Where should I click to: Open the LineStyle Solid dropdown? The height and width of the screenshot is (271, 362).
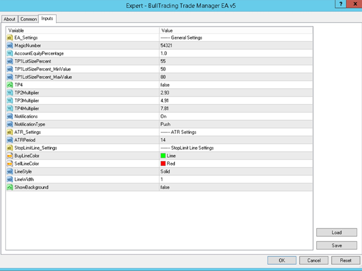pos(236,172)
